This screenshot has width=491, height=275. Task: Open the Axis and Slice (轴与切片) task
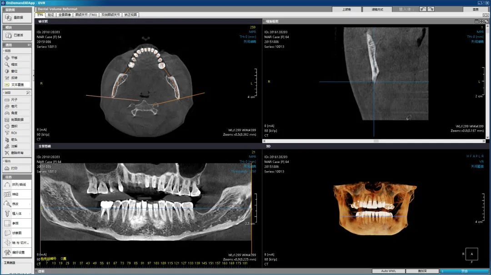point(17,242)
